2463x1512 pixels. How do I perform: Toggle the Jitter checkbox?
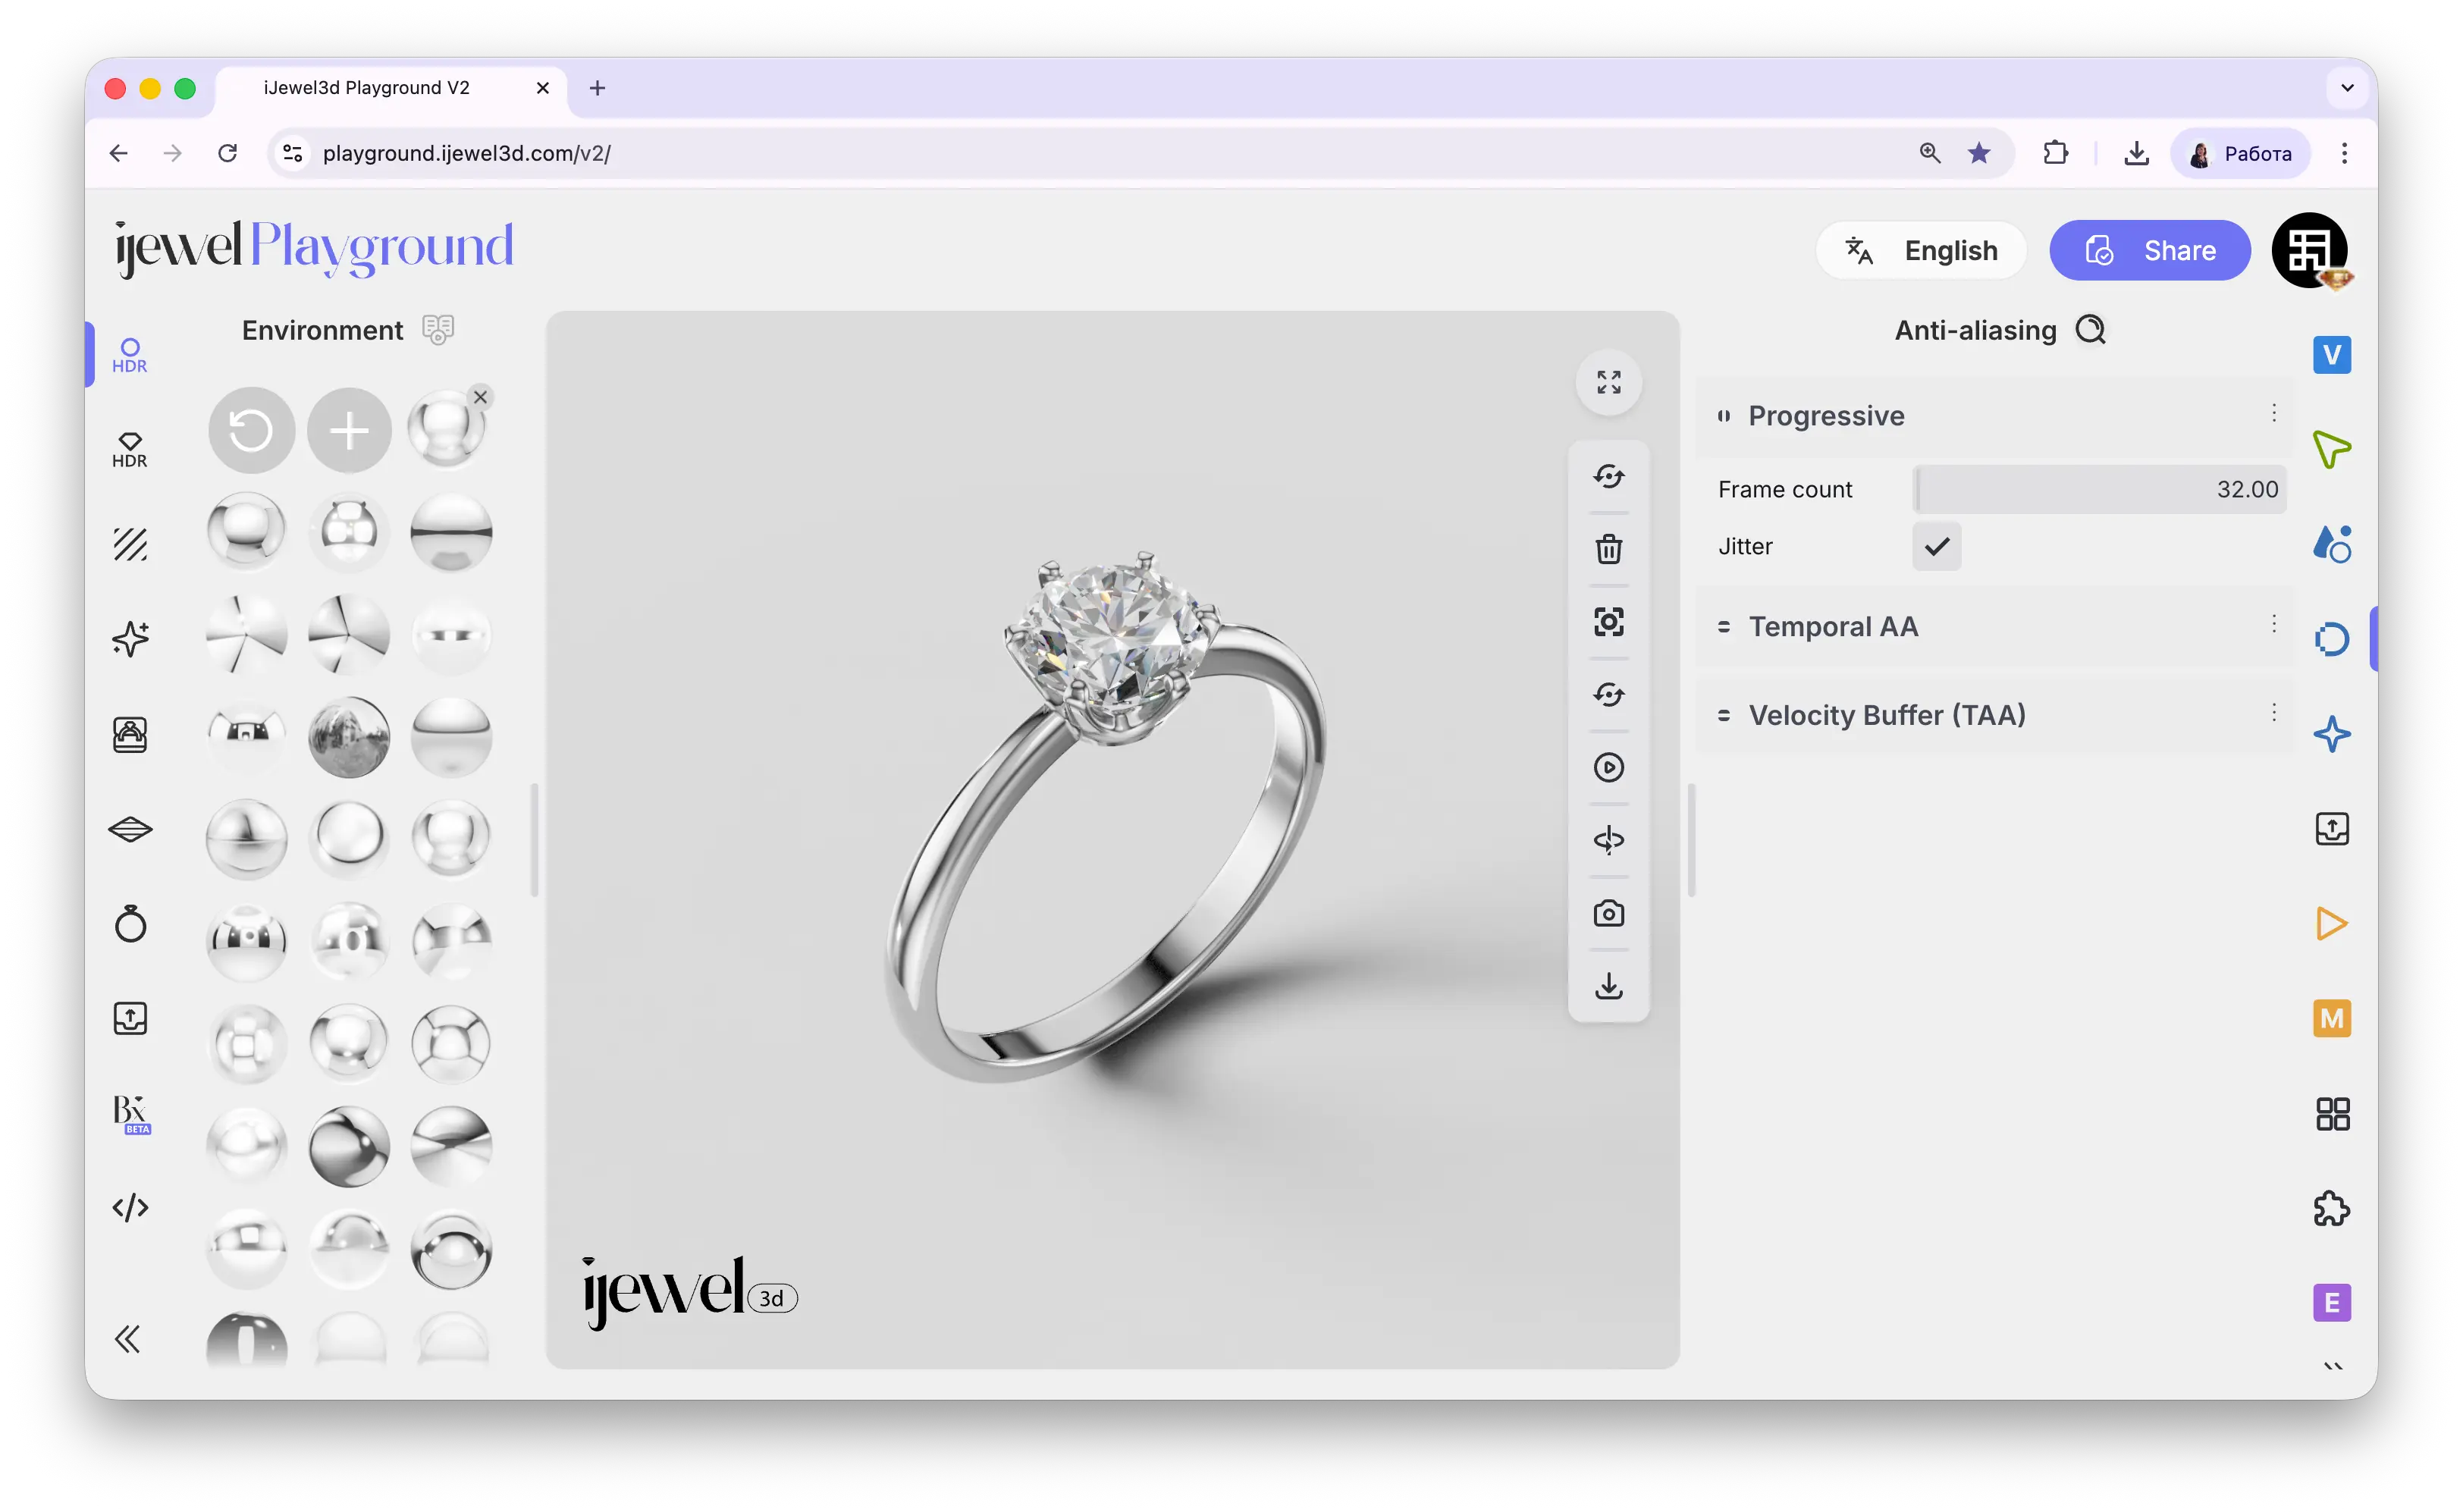pyautogui.click(x=1936, y=546)
